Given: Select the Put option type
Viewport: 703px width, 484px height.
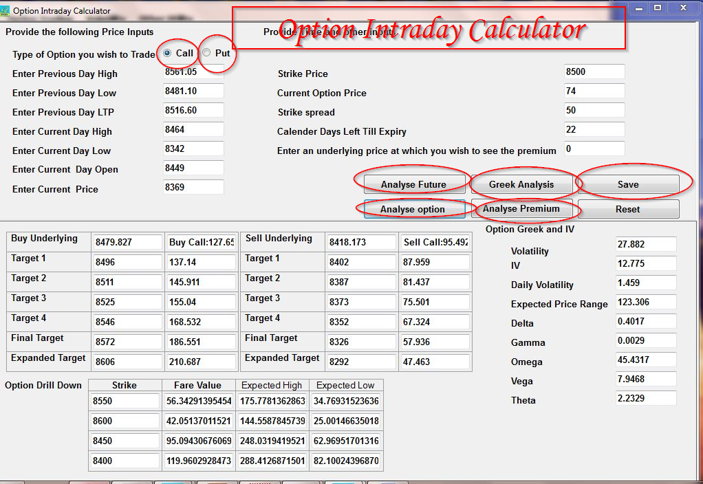Looking at the screenshot, I should click(x=206, y=53).
